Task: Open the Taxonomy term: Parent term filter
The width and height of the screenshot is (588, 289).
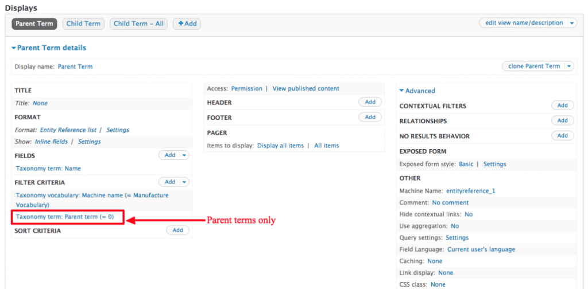Action: [65, 217]
